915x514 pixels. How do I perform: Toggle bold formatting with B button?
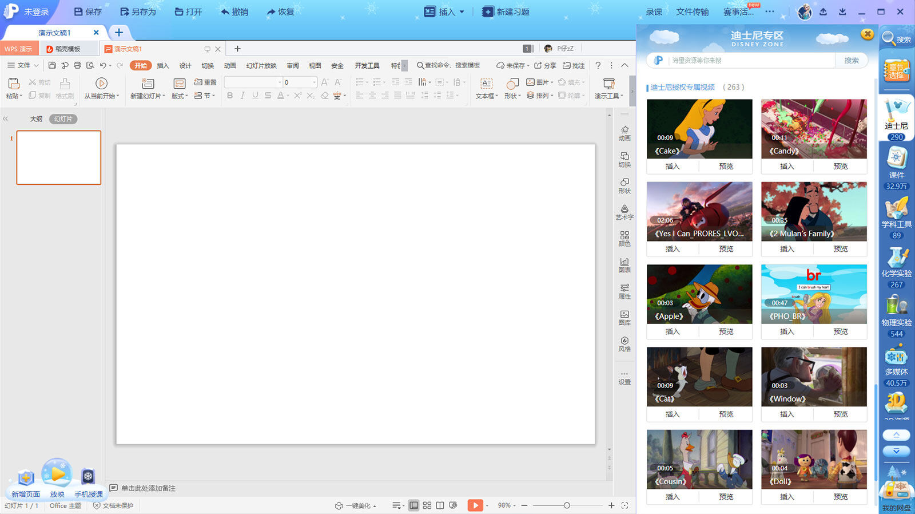[230, 96]
